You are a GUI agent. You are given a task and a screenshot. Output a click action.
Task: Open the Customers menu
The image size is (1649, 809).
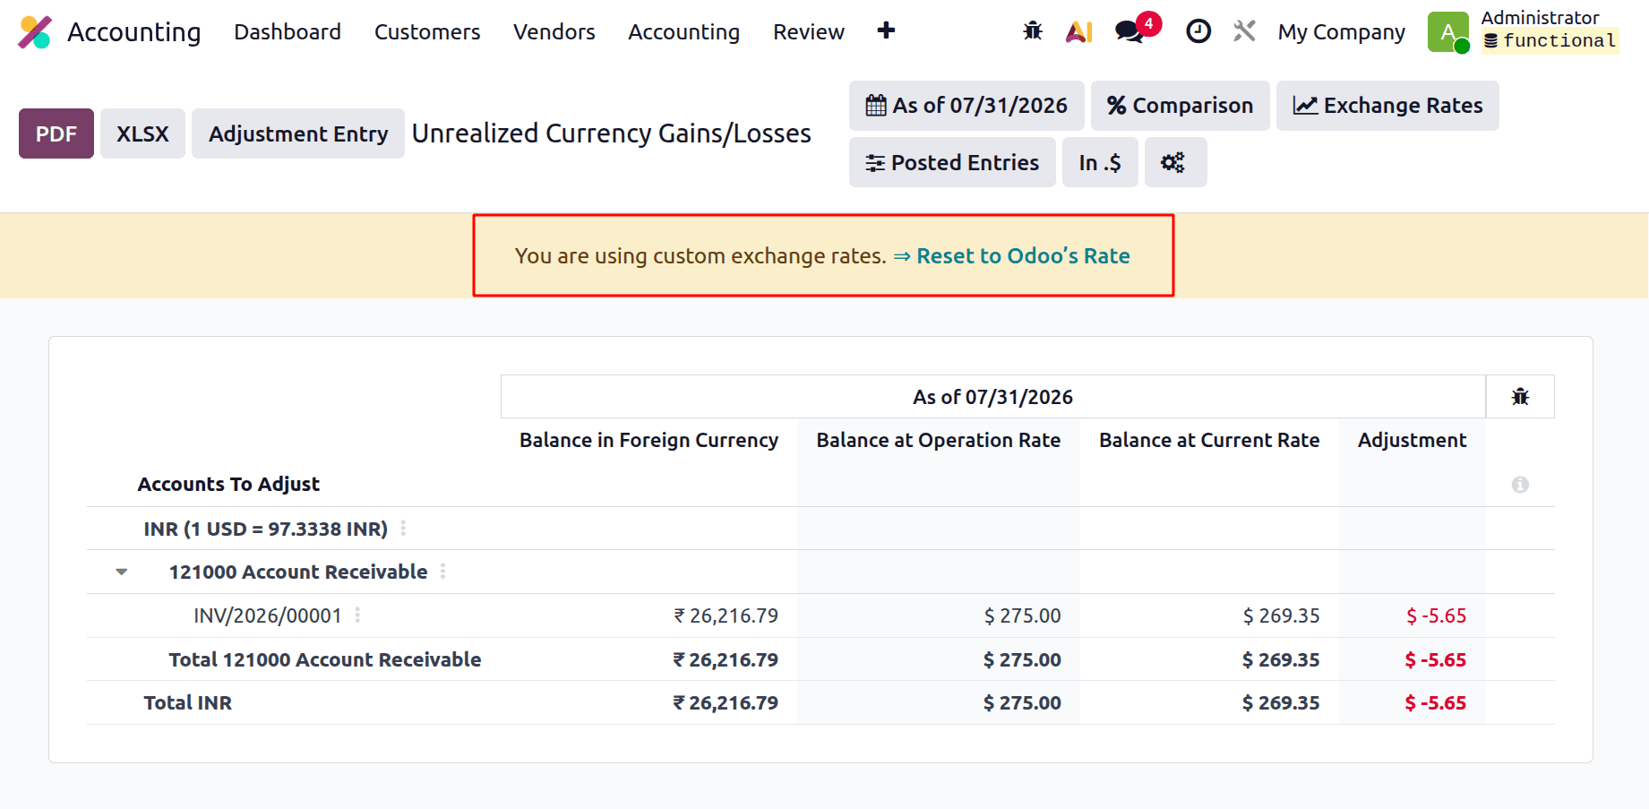coord(427,32)
